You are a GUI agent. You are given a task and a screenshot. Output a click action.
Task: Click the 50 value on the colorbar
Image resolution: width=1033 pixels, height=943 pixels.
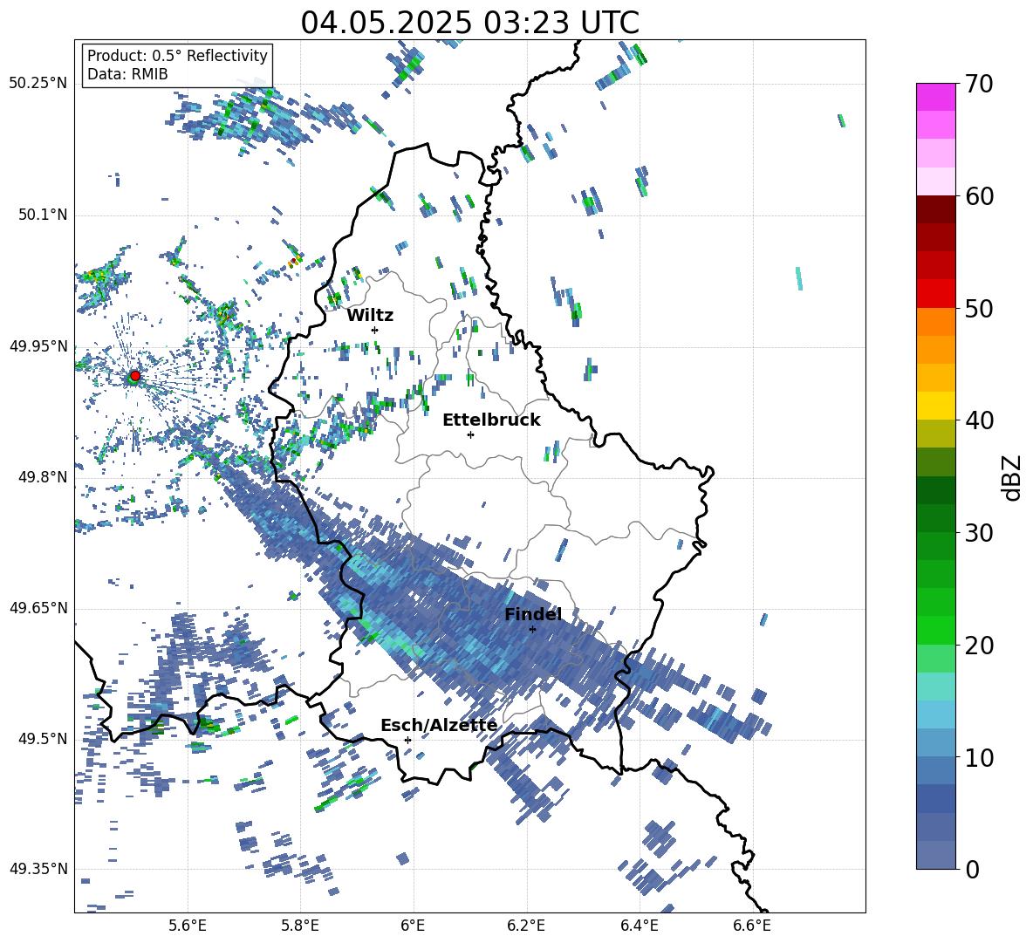click(x=979, y=308)
